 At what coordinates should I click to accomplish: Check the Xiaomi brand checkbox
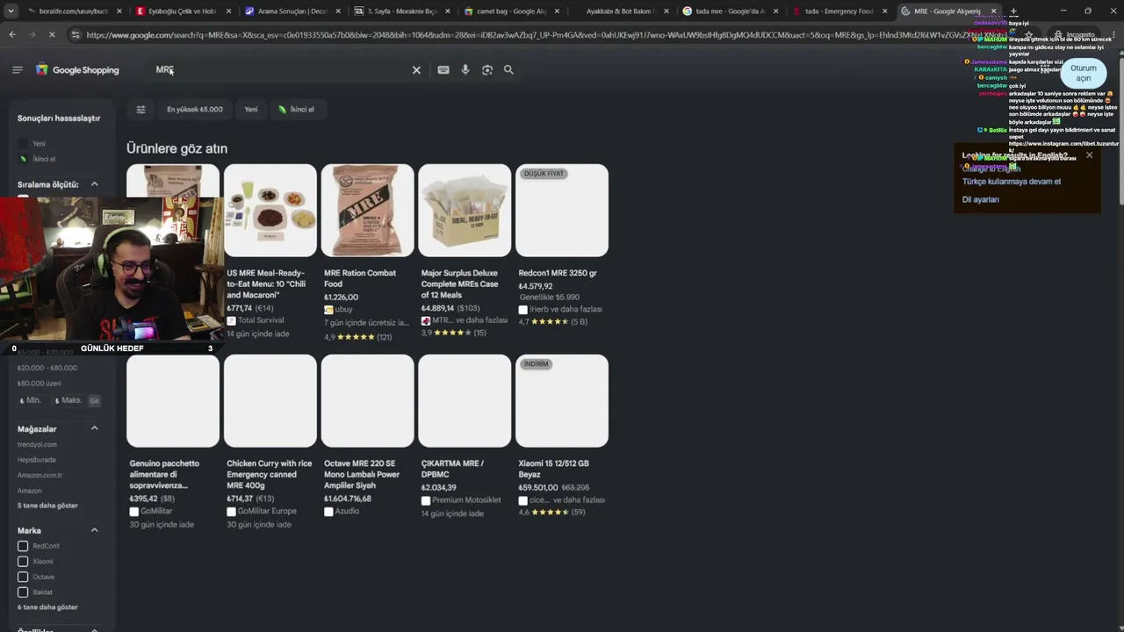(23, 562)
